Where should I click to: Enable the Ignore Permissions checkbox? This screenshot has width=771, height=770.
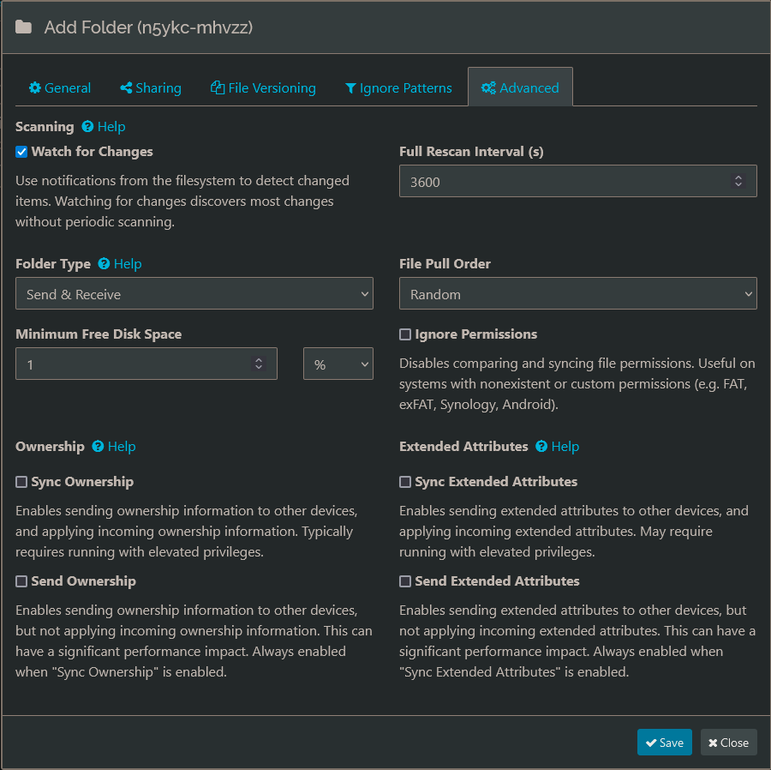(405, 334)
